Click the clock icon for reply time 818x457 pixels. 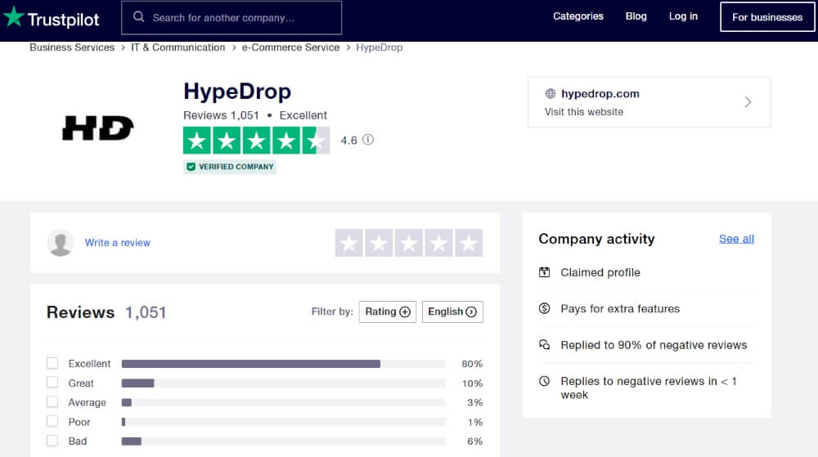pyautogui.click(x=544, y=381)
